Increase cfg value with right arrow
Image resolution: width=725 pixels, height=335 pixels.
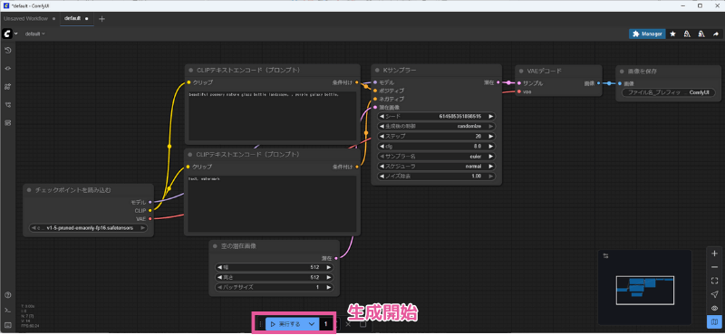[491, 146]
